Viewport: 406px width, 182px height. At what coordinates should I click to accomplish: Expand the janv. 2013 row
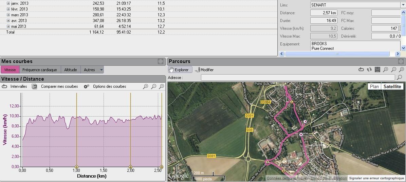pos(8,3)
